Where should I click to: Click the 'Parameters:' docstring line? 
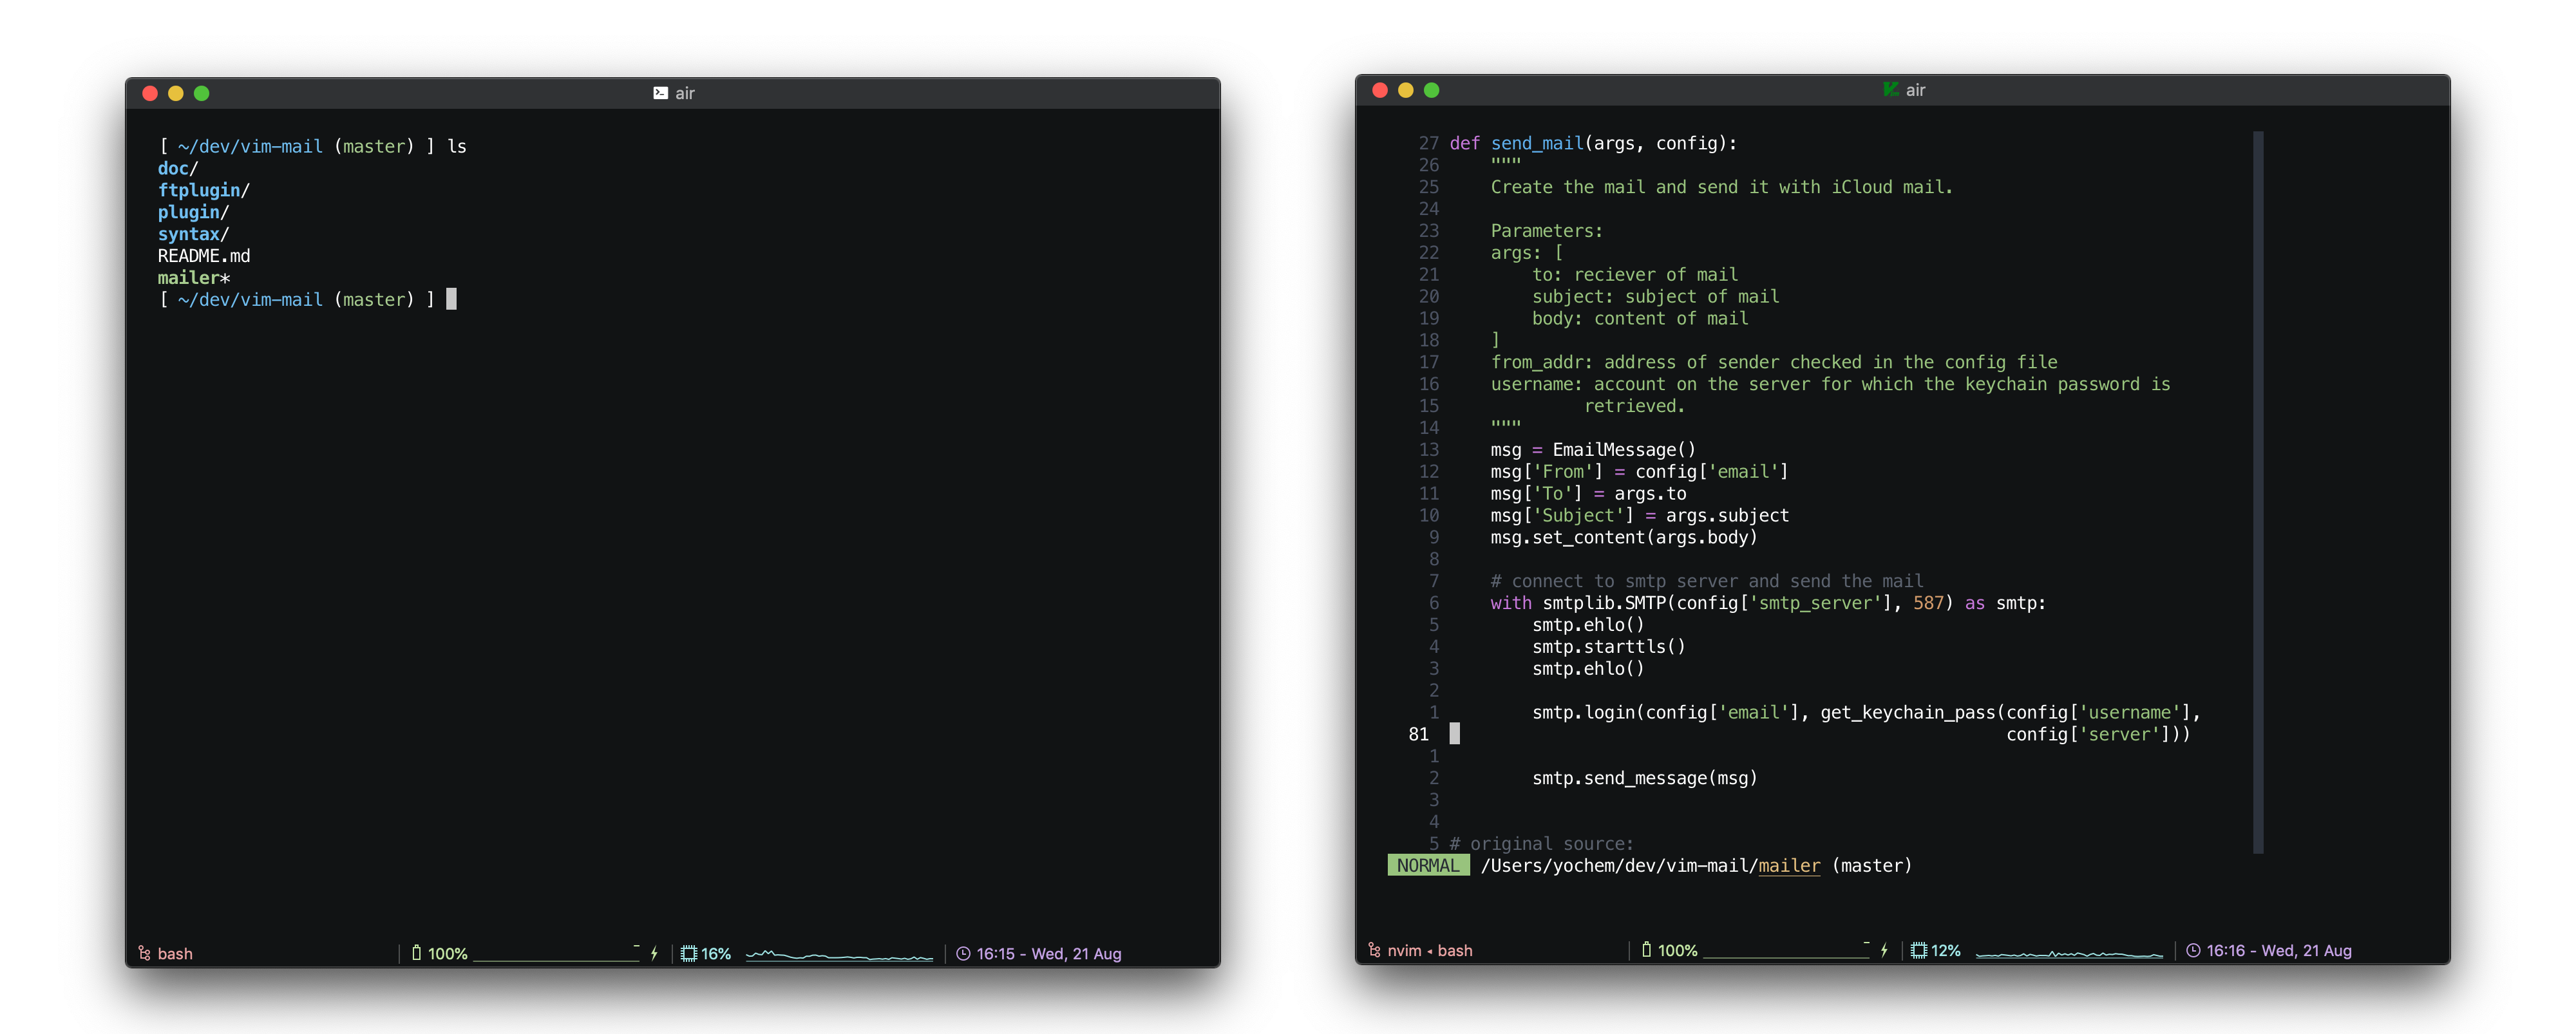(x=1546, y=231)
